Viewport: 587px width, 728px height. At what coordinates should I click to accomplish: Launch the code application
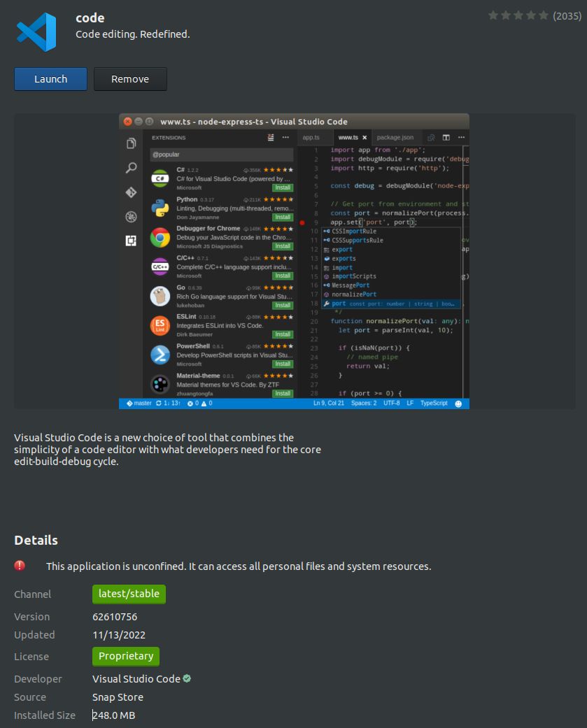[x=50, y=79]
